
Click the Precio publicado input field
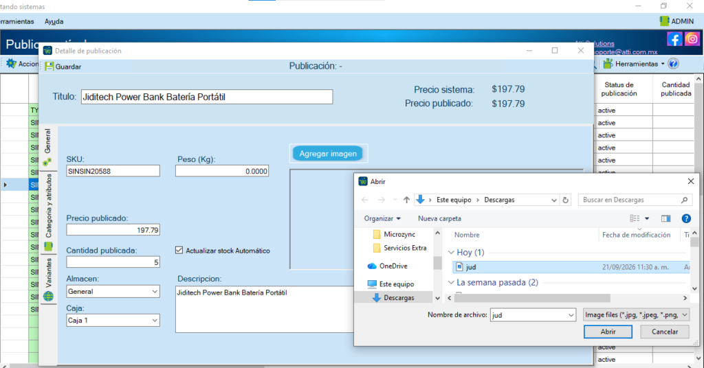pyautogui.click(x=113, y=230)
